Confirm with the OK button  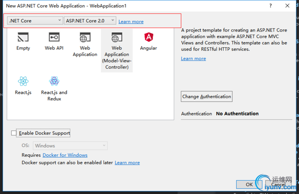click(x=249, y=185)
